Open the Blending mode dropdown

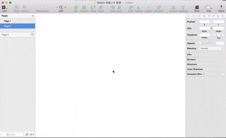coord(212,48)
